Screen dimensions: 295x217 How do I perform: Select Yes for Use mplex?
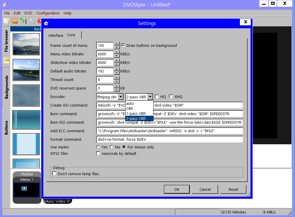(x=98, y=147)
